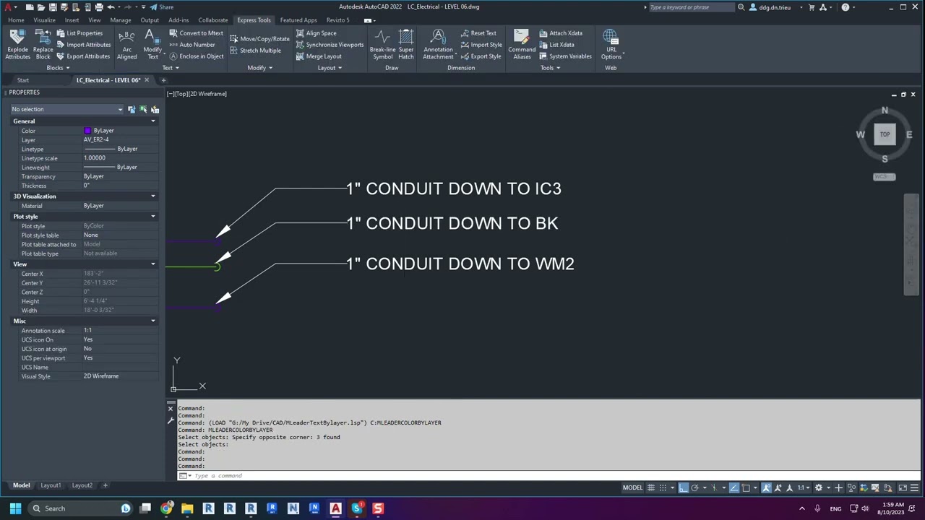Expand the Modify panel dropdown
The image size is (925, 520).
[259, 68]
